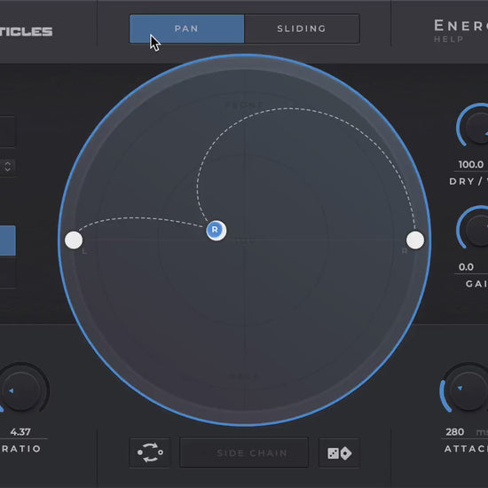This screenshot has width=488, height=488.
Task: Click the Attack knob
Action: (466, 389)
